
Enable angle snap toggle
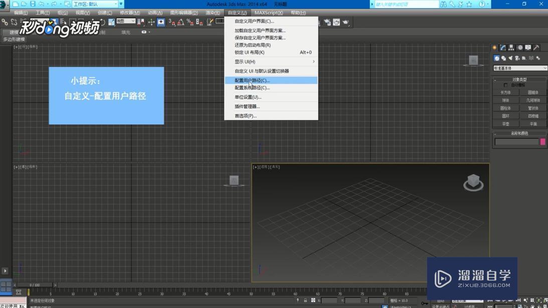point(181,22)
